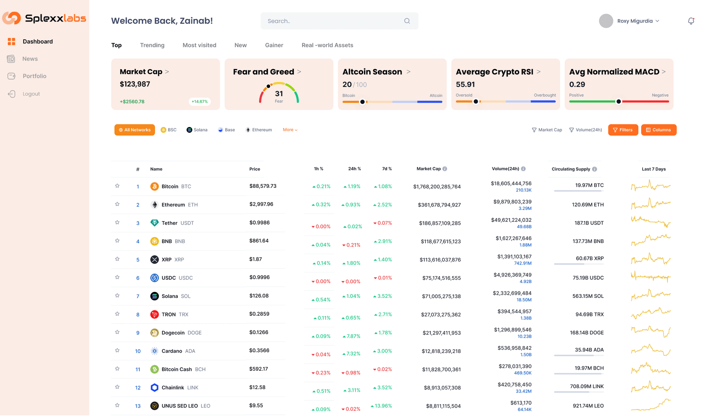Click the Bitcoin coin icon
Viewport: 719px width, 416px height.
(154, 186)
